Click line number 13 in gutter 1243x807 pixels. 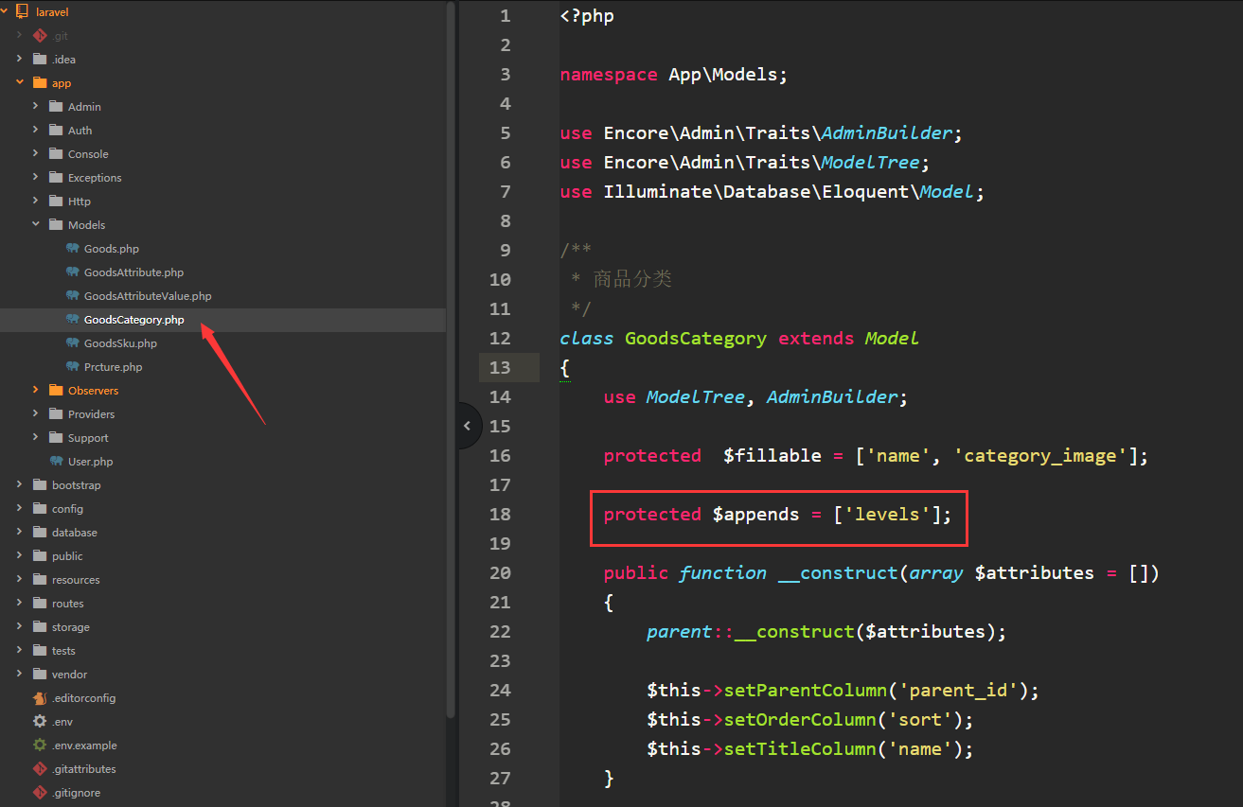[500, 367]
